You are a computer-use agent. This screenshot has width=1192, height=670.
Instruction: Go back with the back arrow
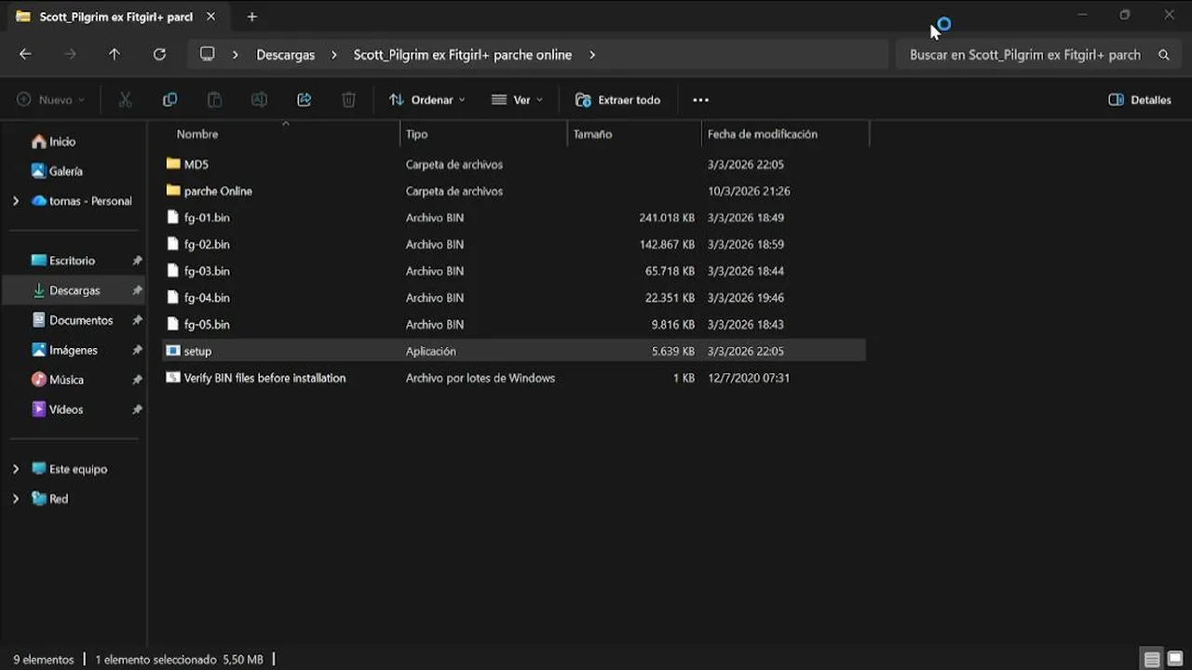[x=25, y=54]
